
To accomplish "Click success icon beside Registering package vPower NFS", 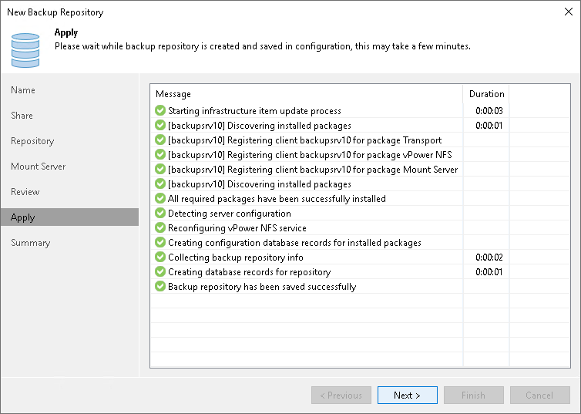I will (x=160, y=154).
